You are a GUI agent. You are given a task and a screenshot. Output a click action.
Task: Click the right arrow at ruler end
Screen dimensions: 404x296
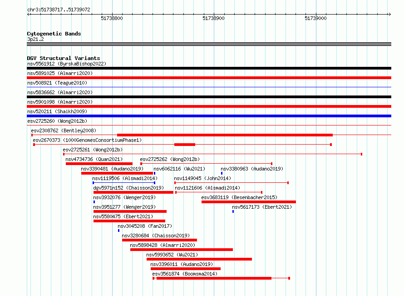click(389, 15)
